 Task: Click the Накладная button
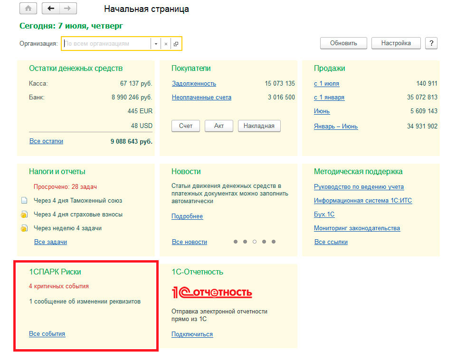[259, 126]
